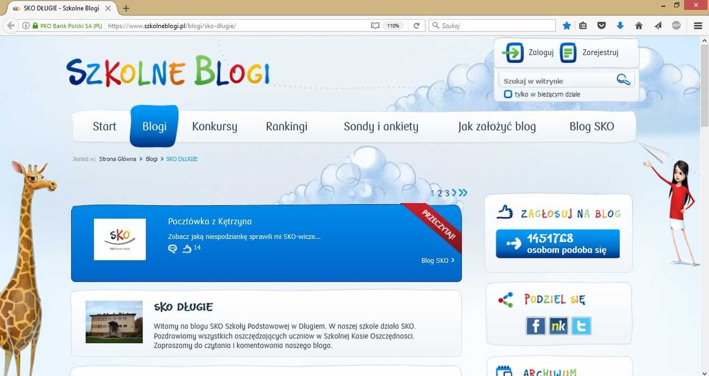Select slide page 2
This screenshot has height=376, width=709.
coord(440,193)
